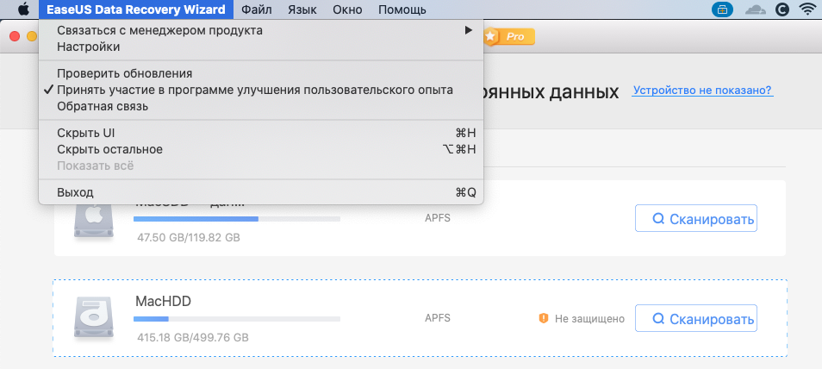The image size is (822, 369).
Task: Select Выход to quit the app
Action: pos(75,191)
